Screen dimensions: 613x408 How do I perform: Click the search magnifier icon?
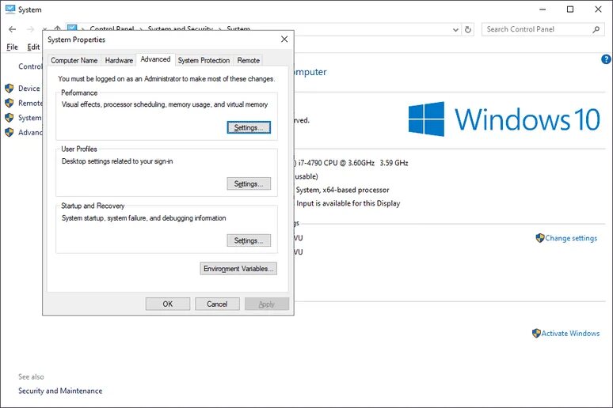coord(596,29)
